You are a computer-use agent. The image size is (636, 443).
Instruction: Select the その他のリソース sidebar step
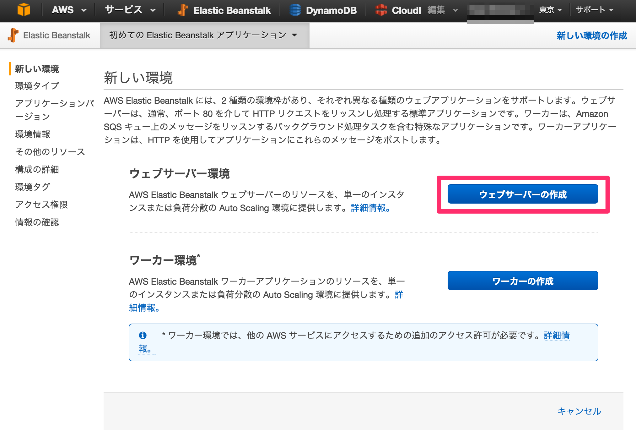[50, 152]
